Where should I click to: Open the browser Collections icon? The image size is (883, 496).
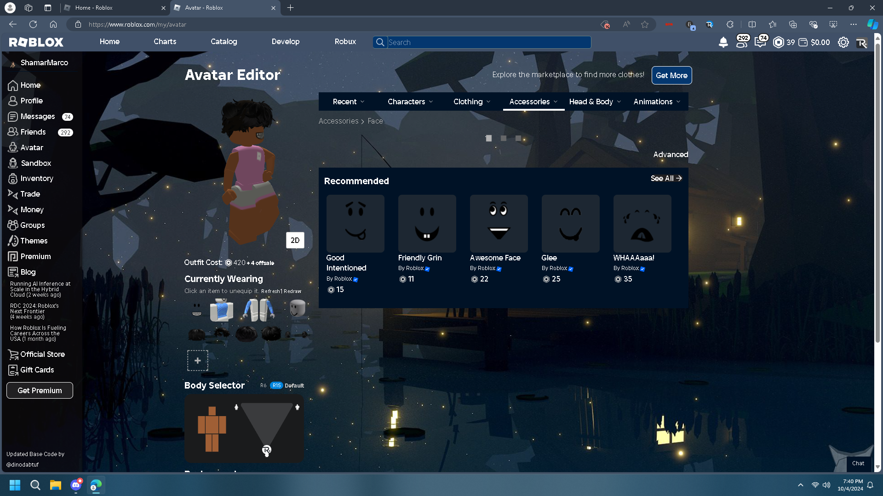coord(793,24)
